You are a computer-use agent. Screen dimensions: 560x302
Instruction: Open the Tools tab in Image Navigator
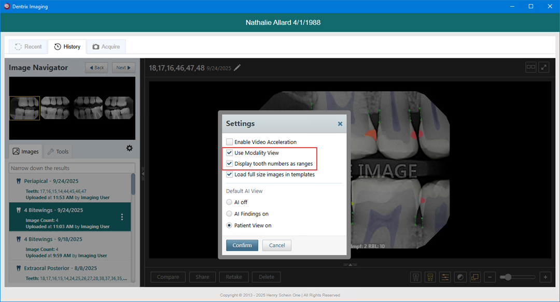(58, 152)
